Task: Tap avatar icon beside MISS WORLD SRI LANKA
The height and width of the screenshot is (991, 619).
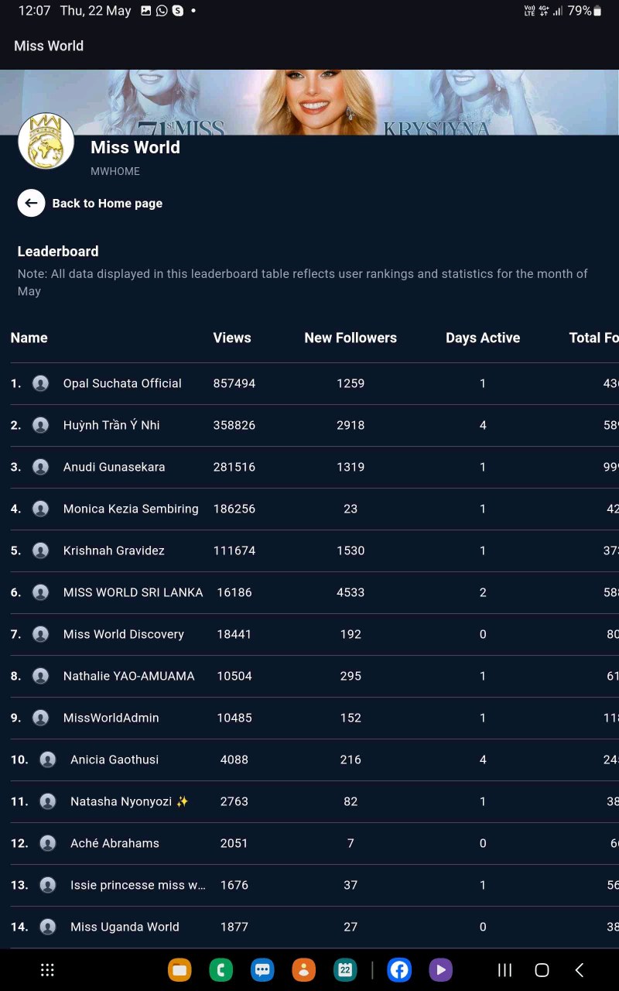Action: 40,592
